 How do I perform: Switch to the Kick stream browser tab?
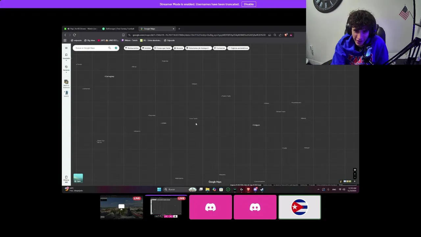pos(81,29)
